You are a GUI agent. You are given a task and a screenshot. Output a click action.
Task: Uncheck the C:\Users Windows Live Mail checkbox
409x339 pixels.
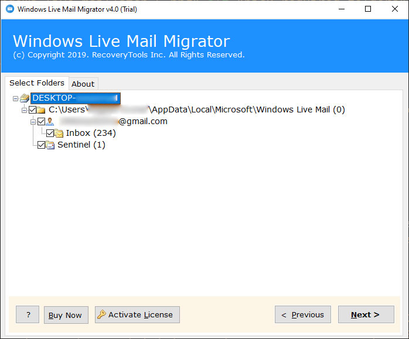point(33,110)
